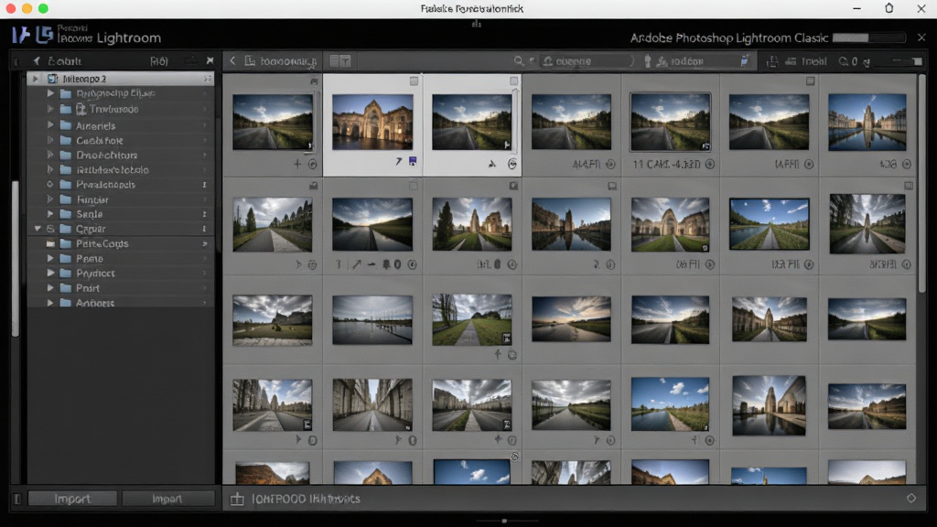
Task: Click the circular badge beside the 11 CAK label
Action: (710, 165)
